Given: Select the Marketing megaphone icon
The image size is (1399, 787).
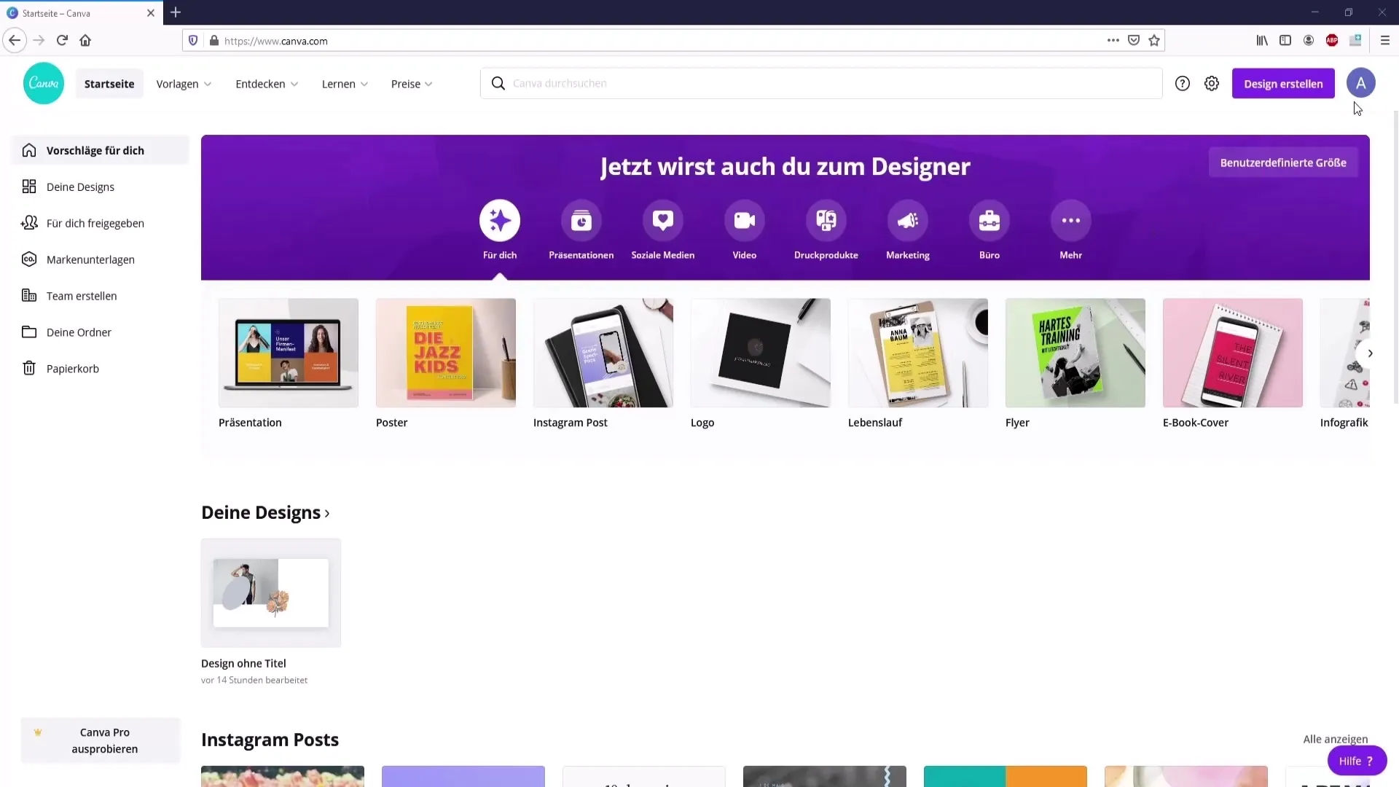Looking at the screenshot, I should pos(908,220).
